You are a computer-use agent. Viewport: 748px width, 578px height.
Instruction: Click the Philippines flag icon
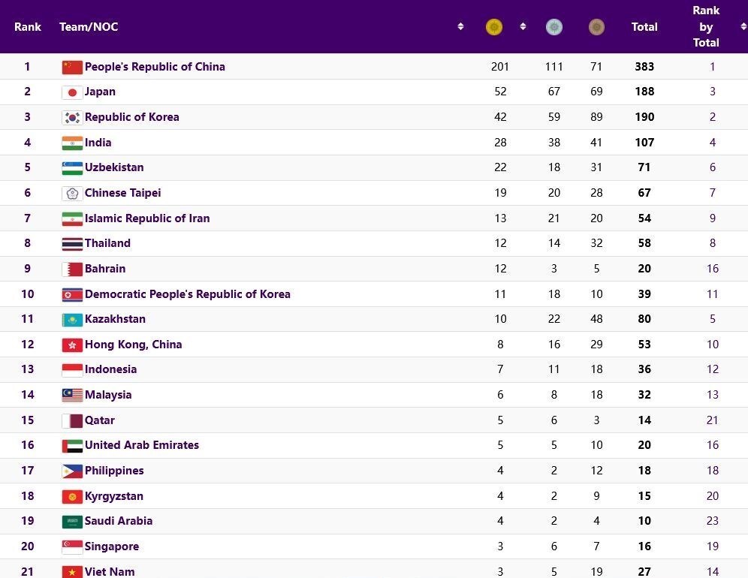pos(72,471)
